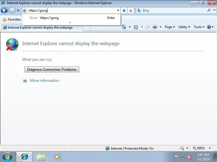Expand the address bar history dropdown
217x162 pixels.
[x=118, y=11]
